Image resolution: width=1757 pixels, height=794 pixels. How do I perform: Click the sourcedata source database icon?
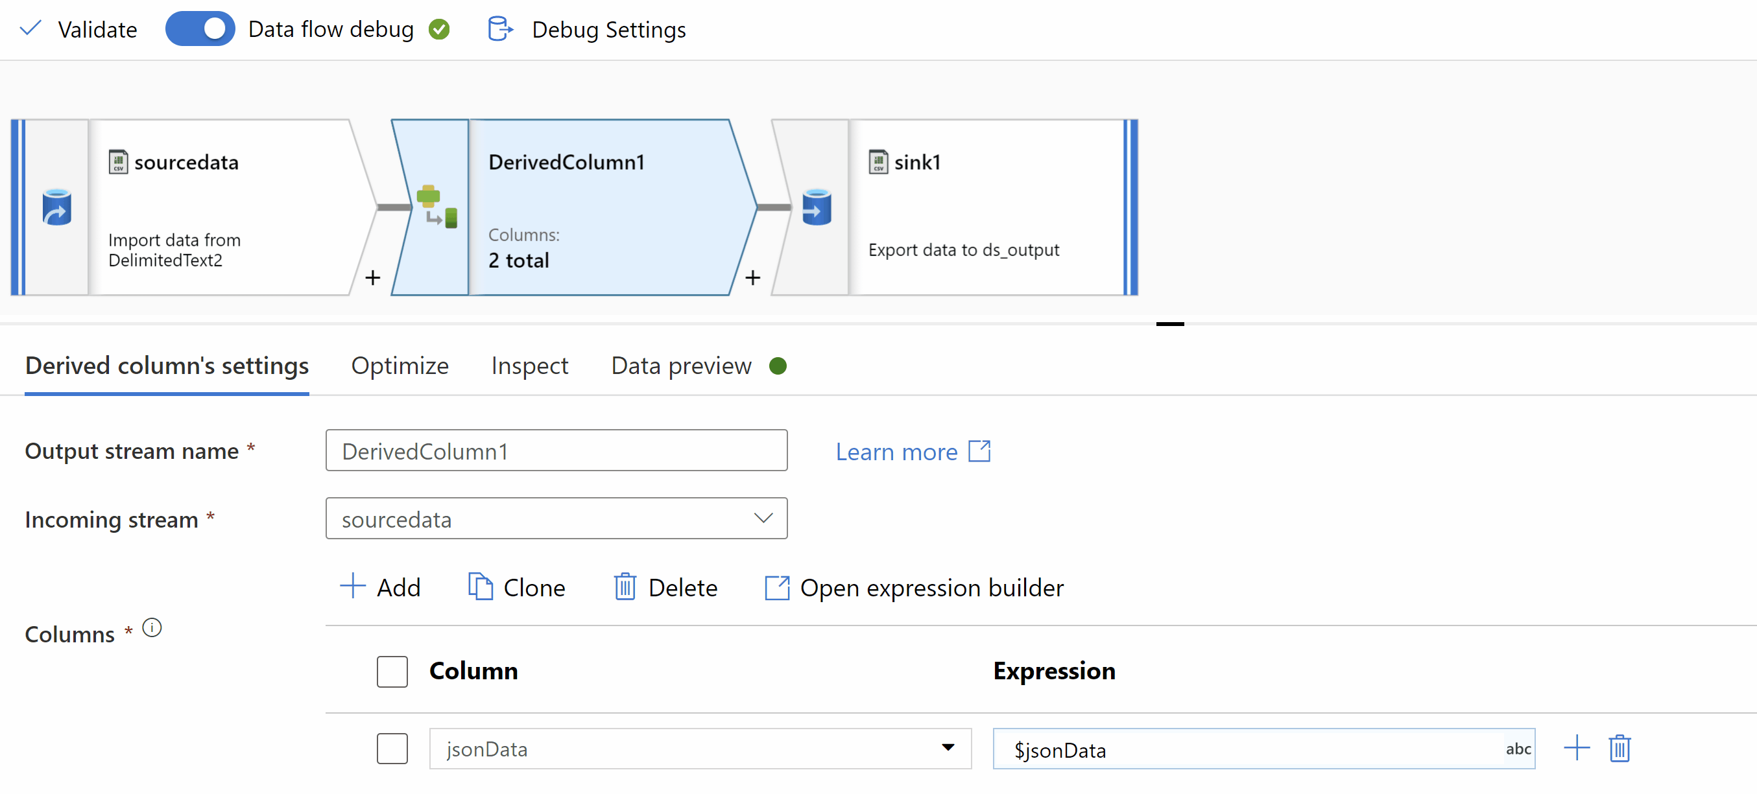tap(56, 207)
